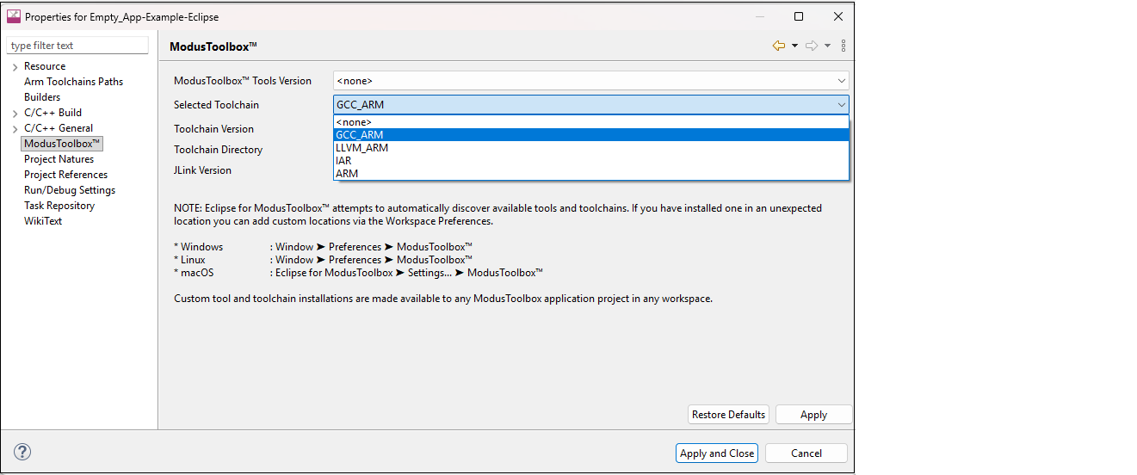
Task: Open the view menu three-dots icon
Action: pos(843,46)
